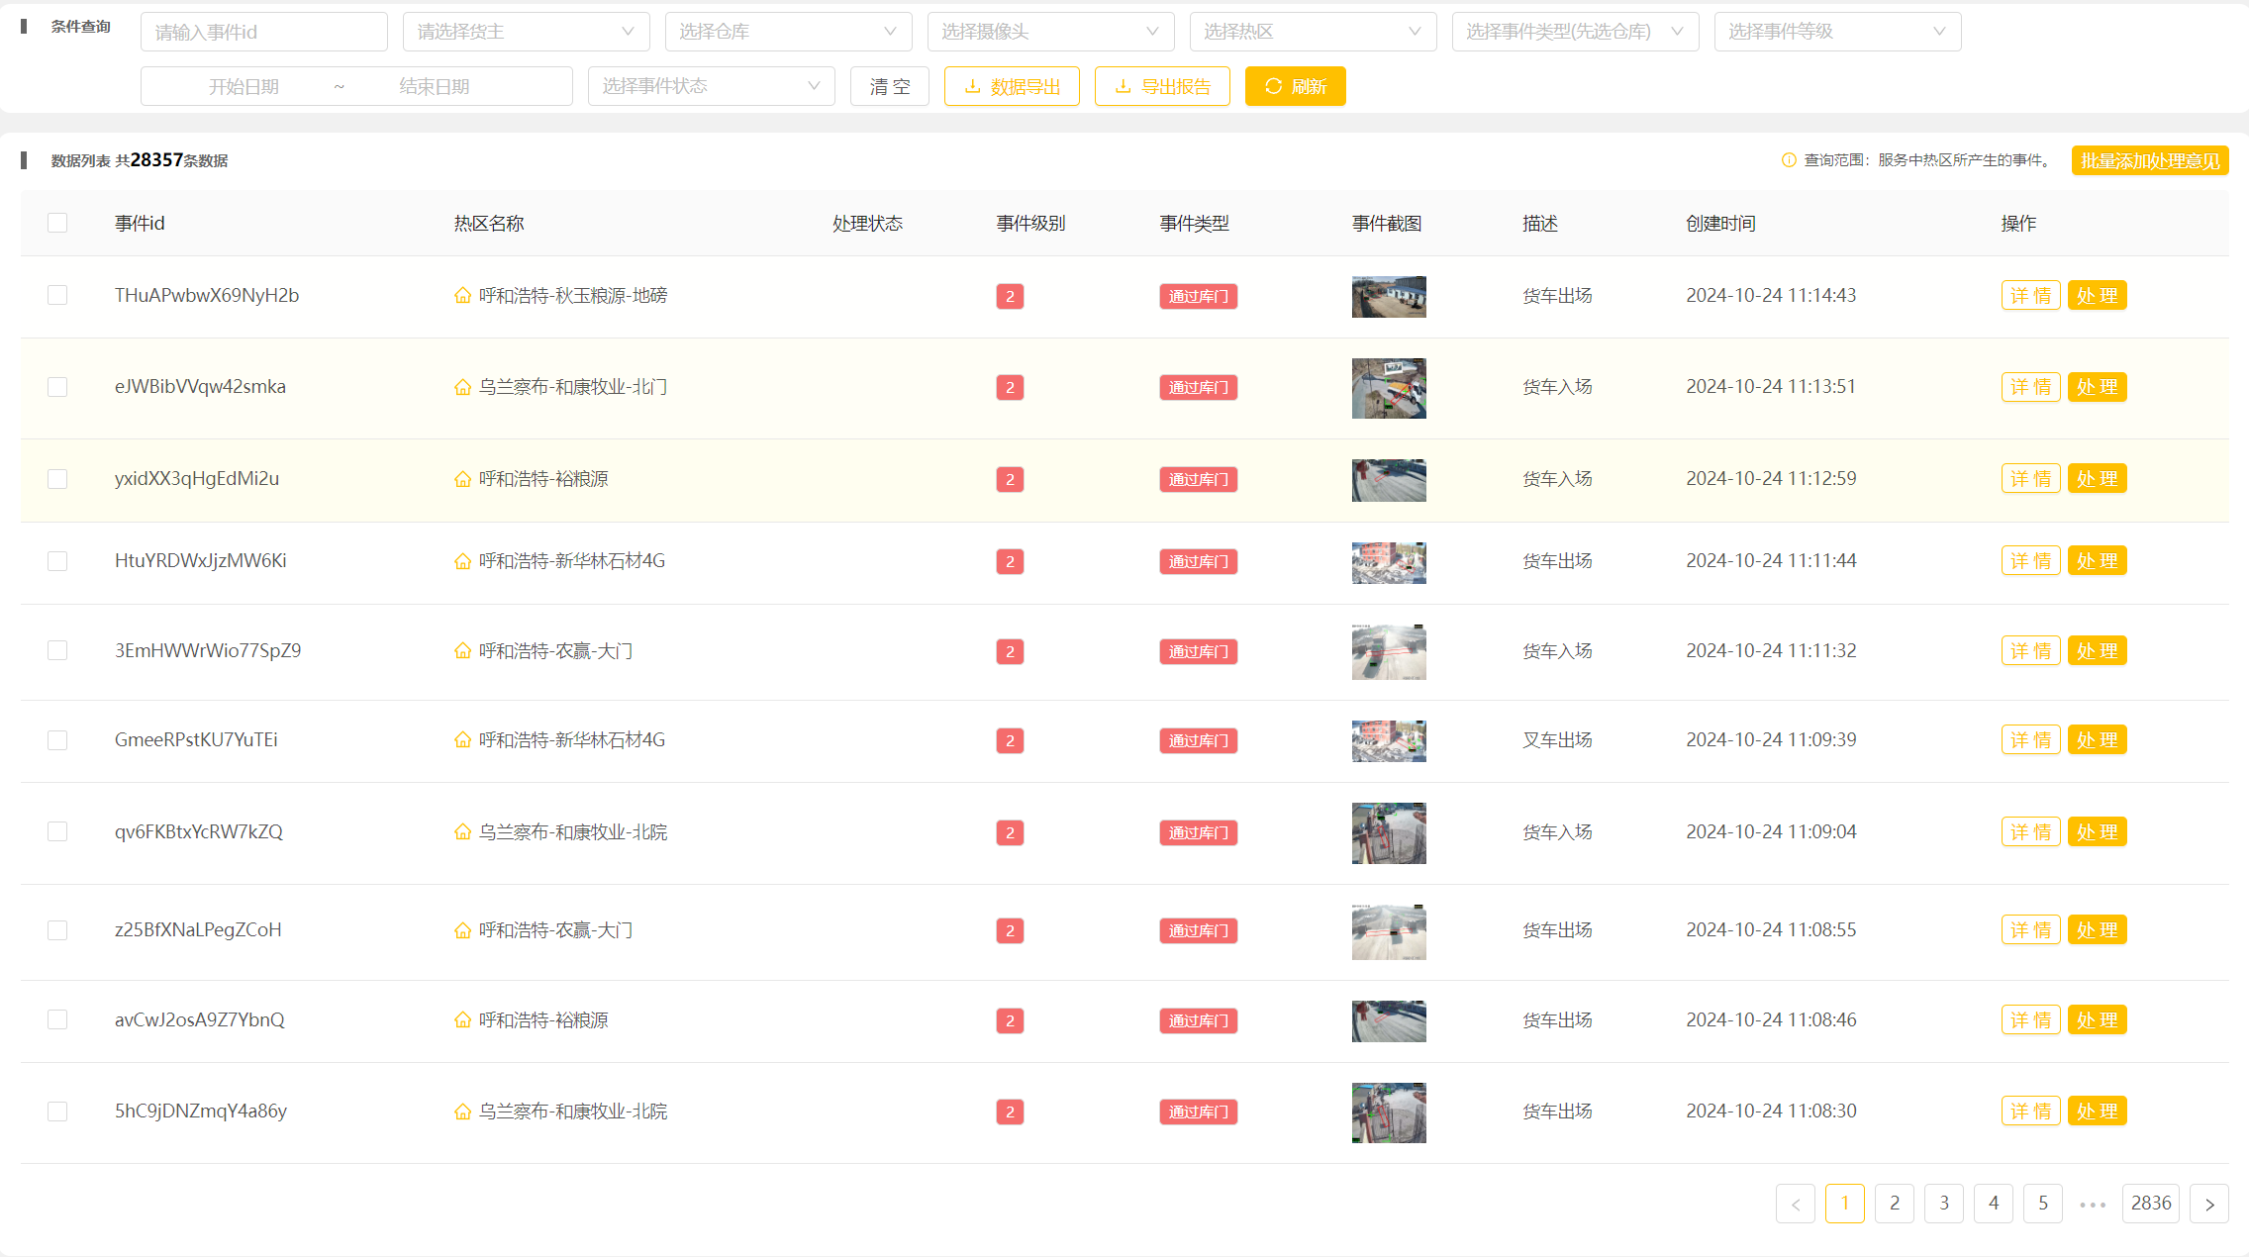Go to next page arrow
Screen dimensions: 2249x1257
click(x=2208, y=1204)
